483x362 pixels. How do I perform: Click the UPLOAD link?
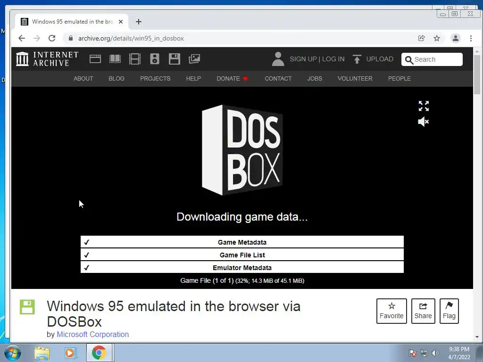pyautogui.click(x=380, y=59)
